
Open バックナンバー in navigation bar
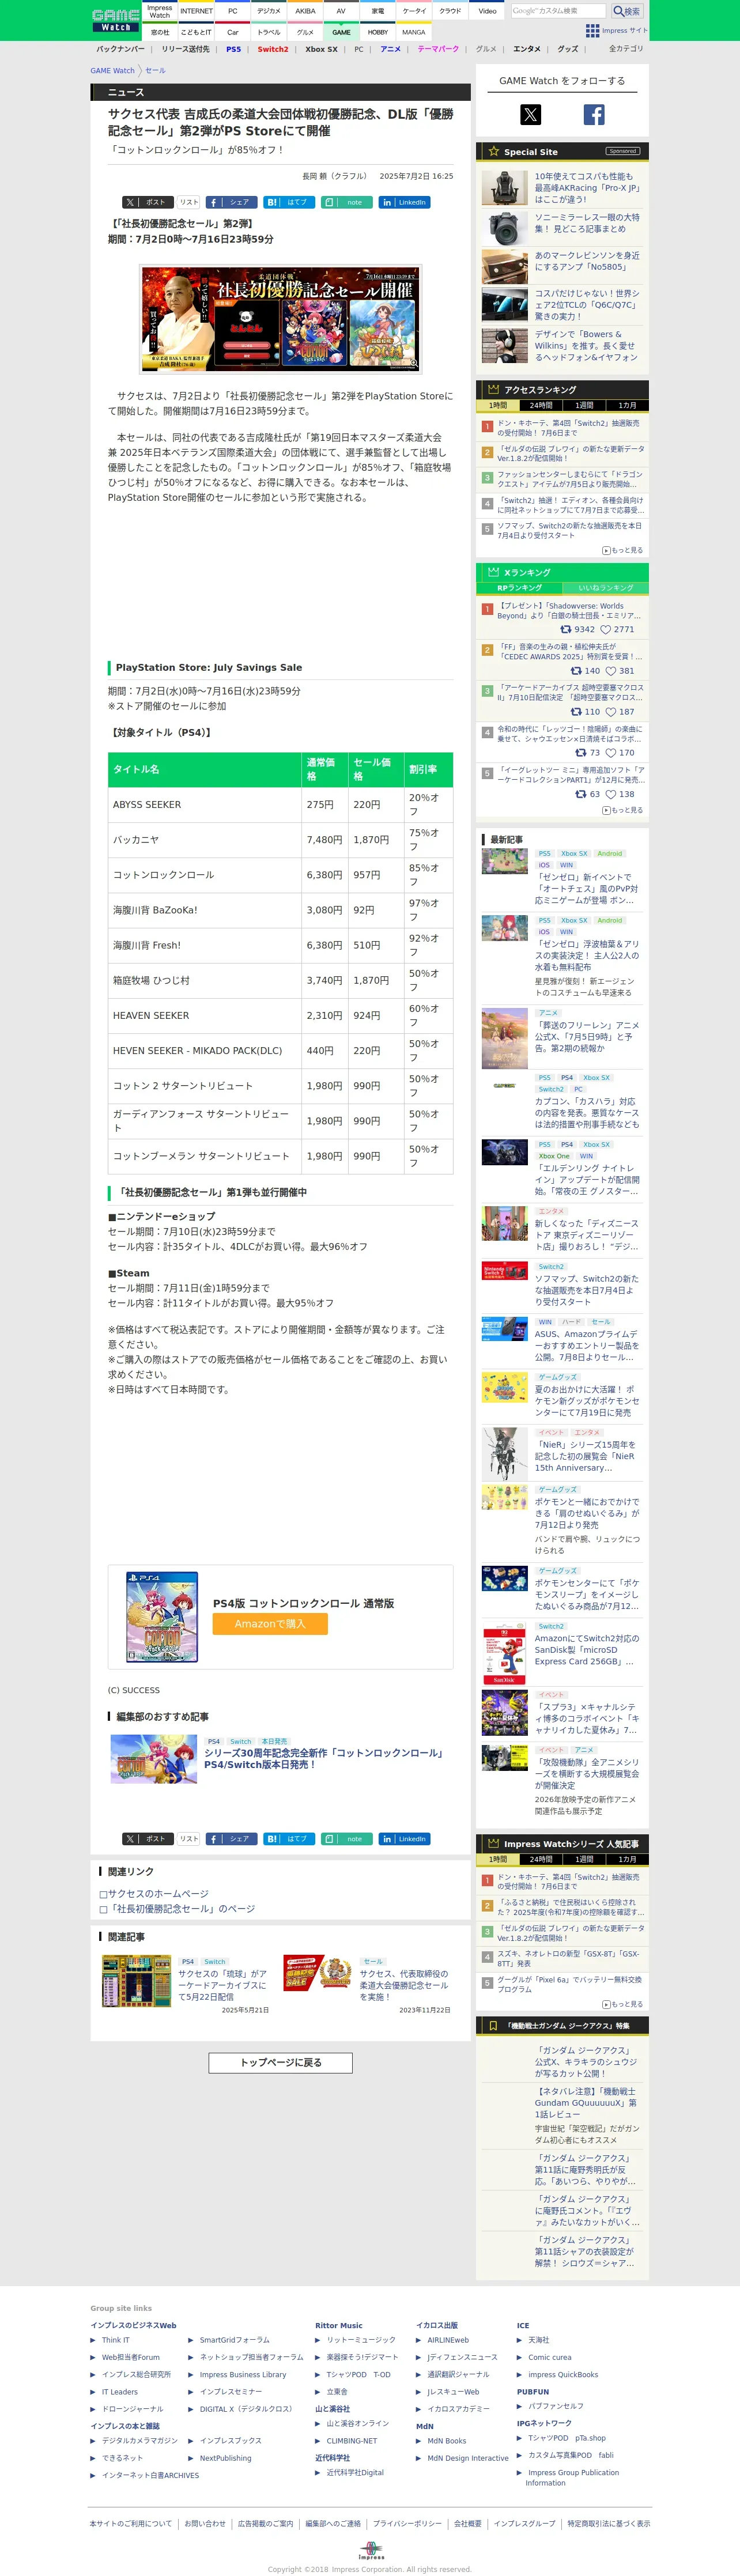pos(120,49)
